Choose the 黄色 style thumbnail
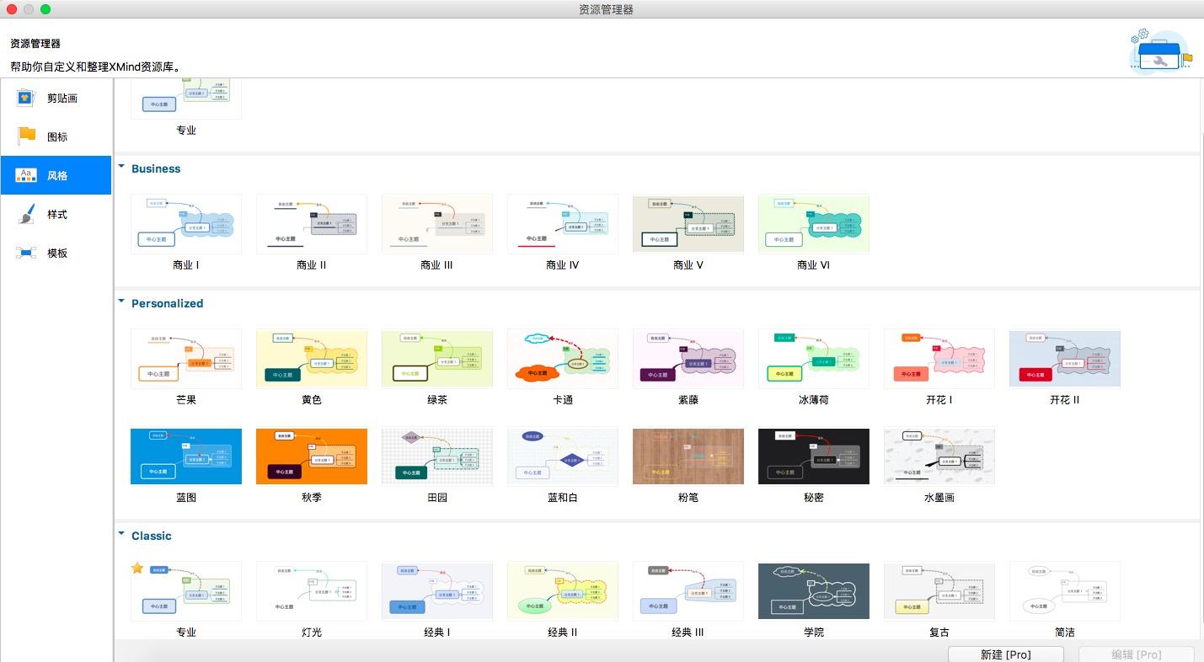1204x662 pixels. coord(312,359)
